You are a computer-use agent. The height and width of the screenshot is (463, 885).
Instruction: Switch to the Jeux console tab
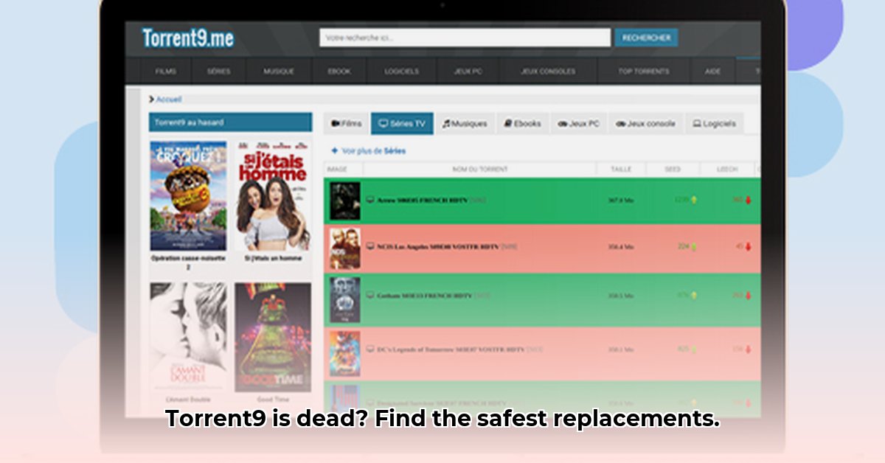(x=645, y=124)
